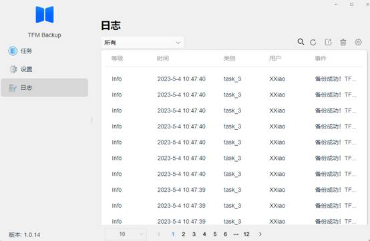Delete logs with the trash icon
Screen dimensions: 370x241
[x=343, y=43]
